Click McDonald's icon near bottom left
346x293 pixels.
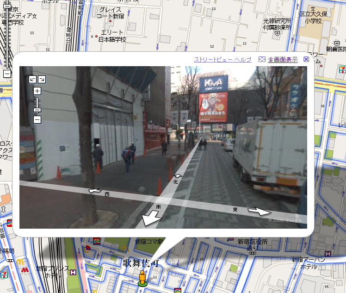(x=19, y=262)
